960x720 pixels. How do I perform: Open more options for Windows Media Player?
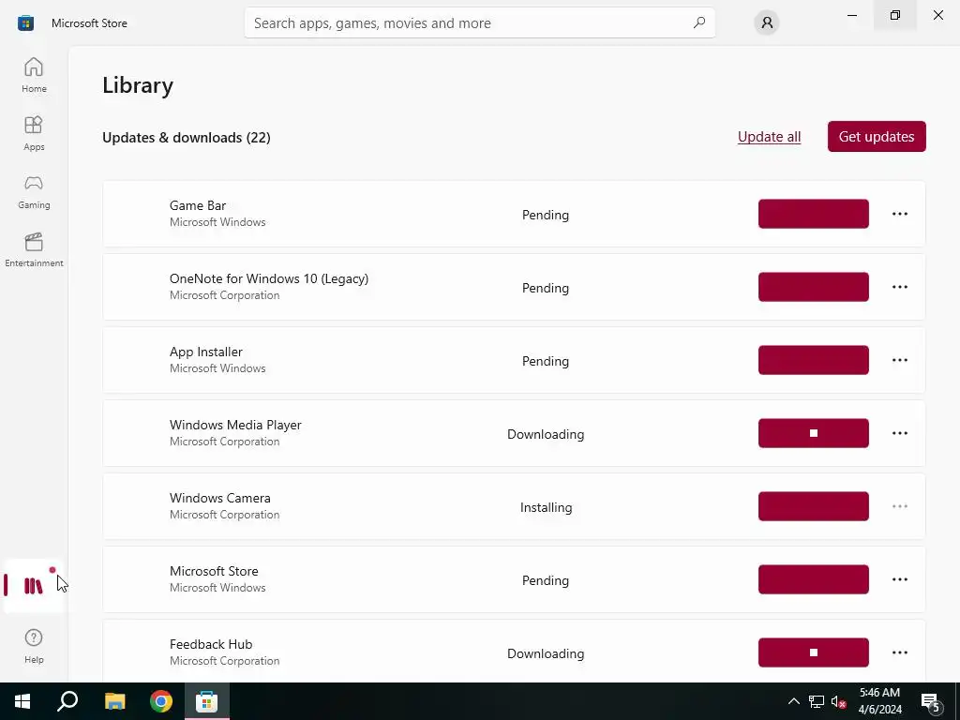[x=899, y=433]
